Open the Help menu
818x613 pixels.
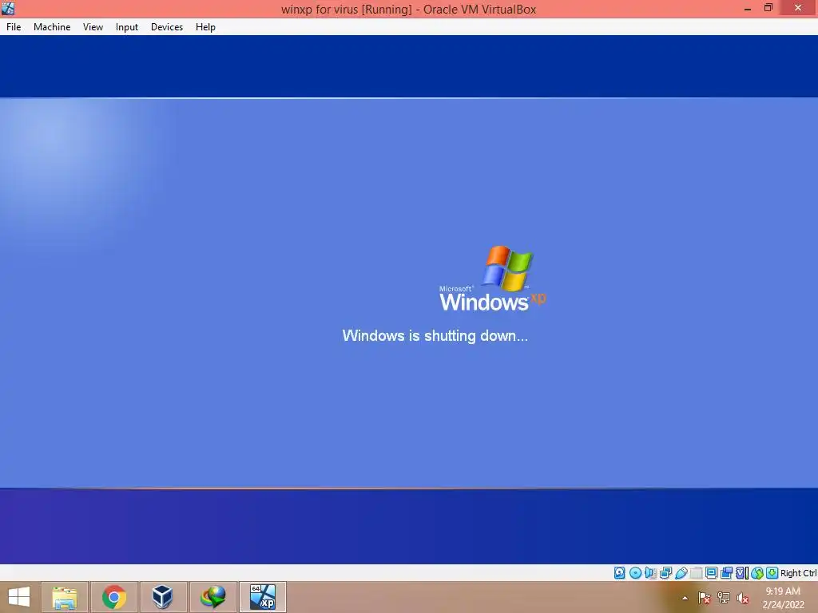(x=205, y=27)
